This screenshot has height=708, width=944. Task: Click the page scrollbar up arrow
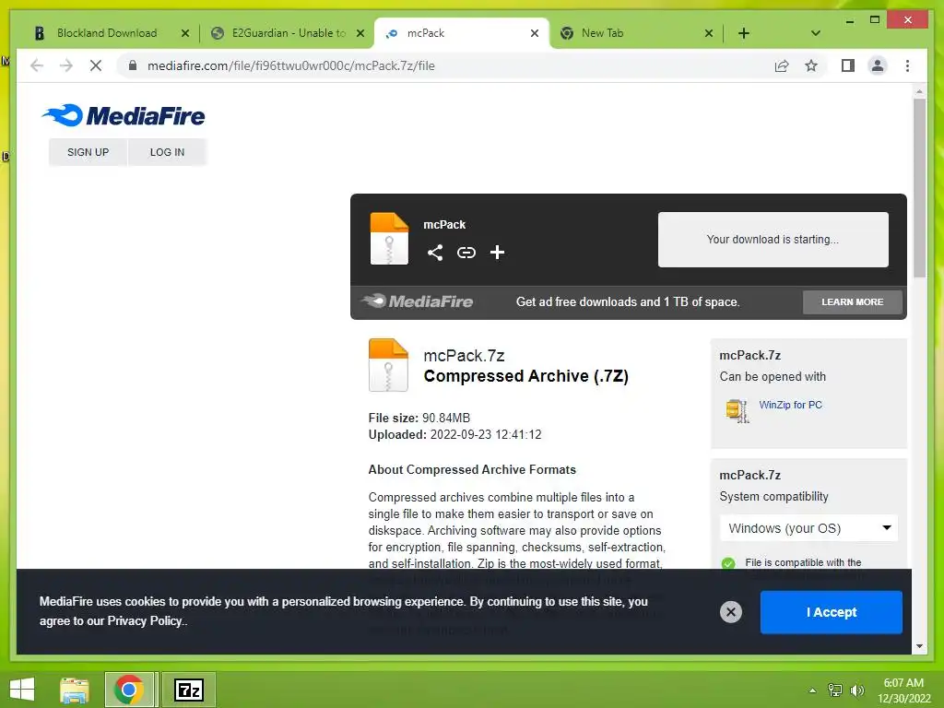[919, 91]
